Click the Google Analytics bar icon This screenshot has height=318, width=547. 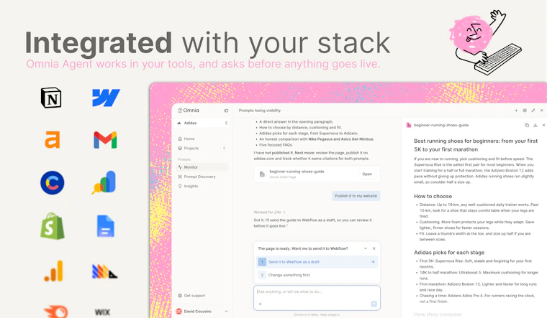tap(53, 271)
